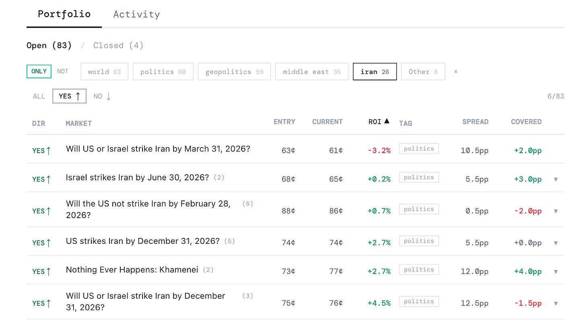Toggle the middle east 35 tag filter
Screen dimensions: 586x327
pos(312,72)
